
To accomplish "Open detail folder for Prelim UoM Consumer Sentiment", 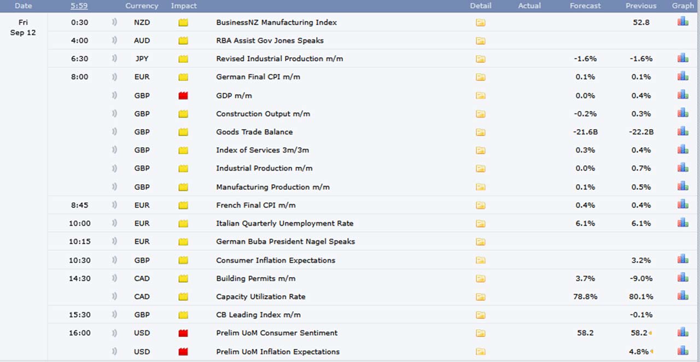I will pos(480,333).
